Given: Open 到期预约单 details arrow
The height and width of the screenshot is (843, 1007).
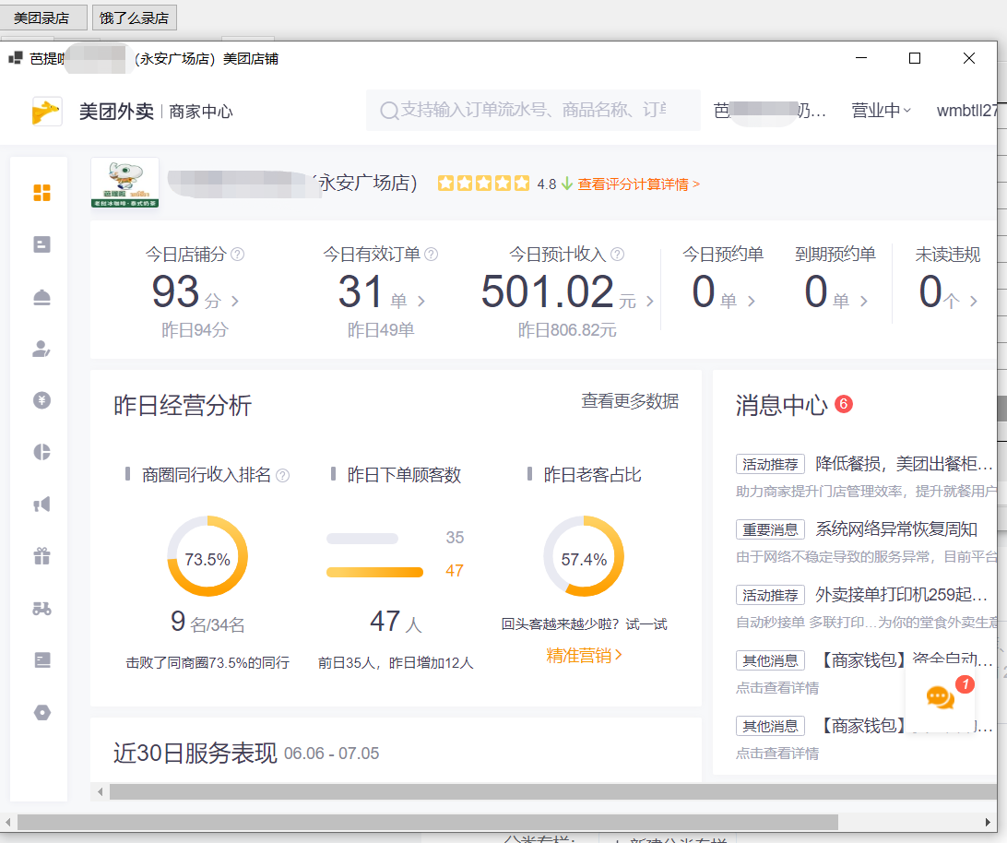Looking at the screenshot, I should click(x=864, y=301).
